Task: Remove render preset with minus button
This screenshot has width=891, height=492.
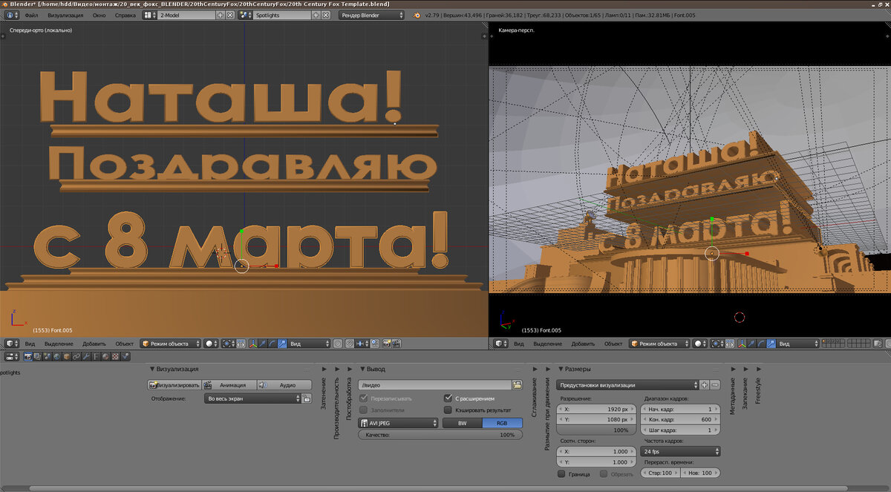Action: 715,385
